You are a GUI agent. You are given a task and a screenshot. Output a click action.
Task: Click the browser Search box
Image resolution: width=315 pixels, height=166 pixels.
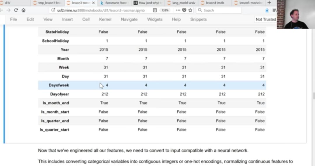(x=219, y=10)
